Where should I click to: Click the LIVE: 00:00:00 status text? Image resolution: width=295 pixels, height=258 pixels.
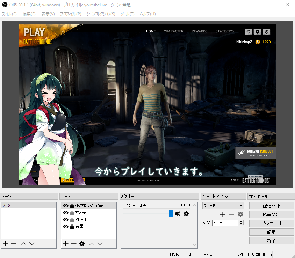coord(182,255)
